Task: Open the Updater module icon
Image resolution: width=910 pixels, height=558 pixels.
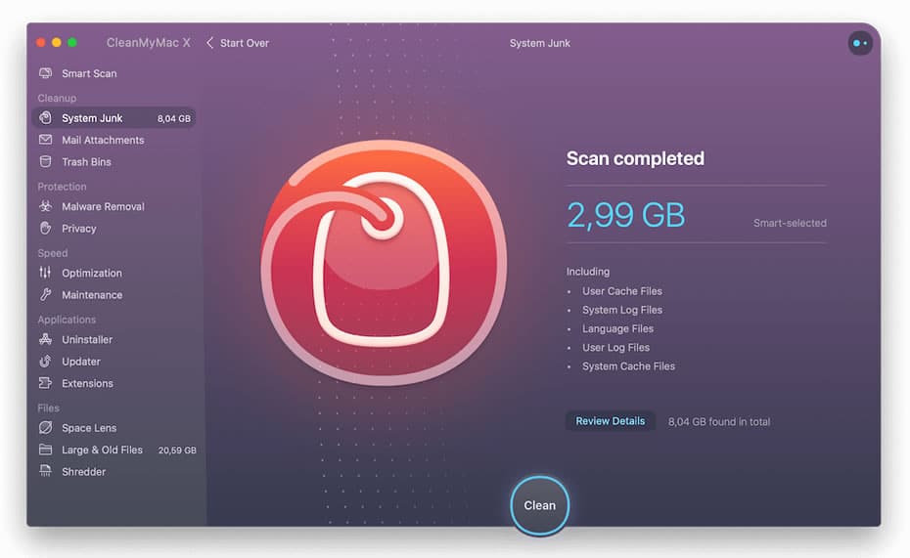Action: [x=45, y=361]
